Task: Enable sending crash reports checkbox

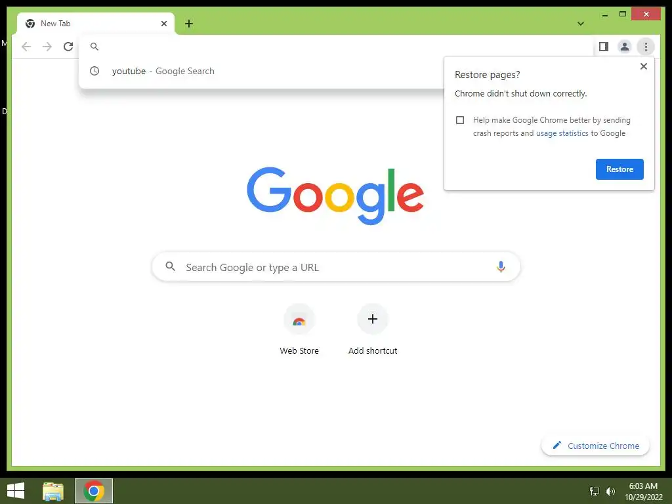Action: 460,120
